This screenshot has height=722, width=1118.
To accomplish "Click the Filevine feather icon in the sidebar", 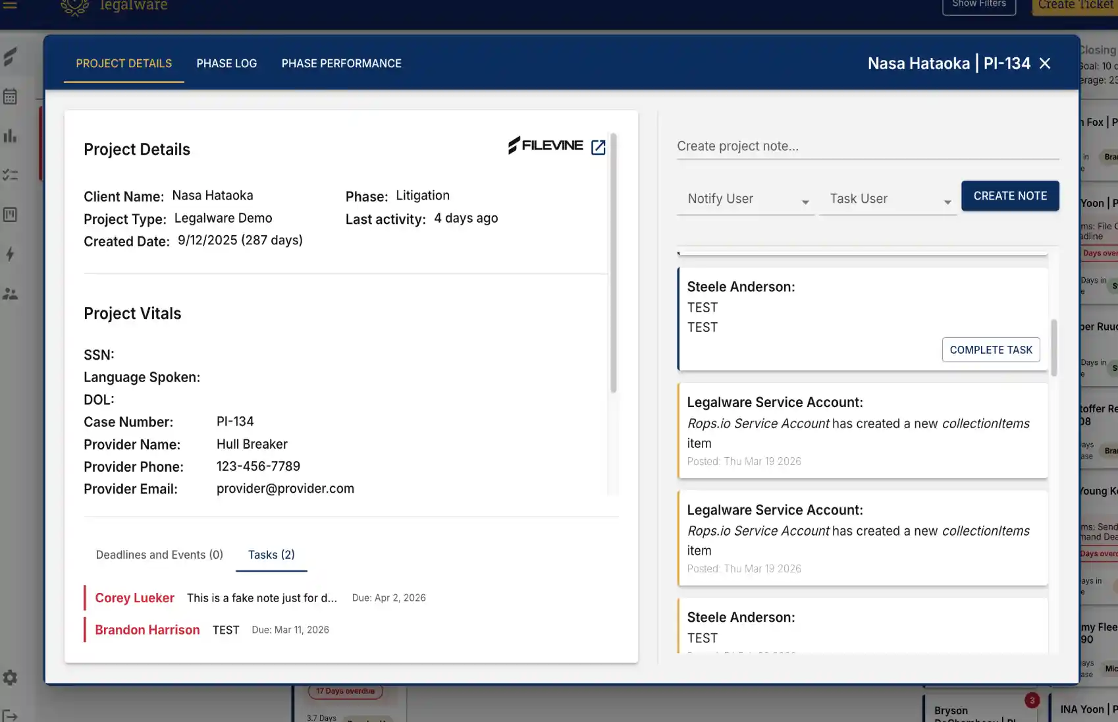I will [x=10, y=57].
